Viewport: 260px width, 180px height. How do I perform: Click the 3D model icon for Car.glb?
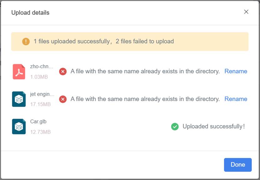[x=19, y=126]
